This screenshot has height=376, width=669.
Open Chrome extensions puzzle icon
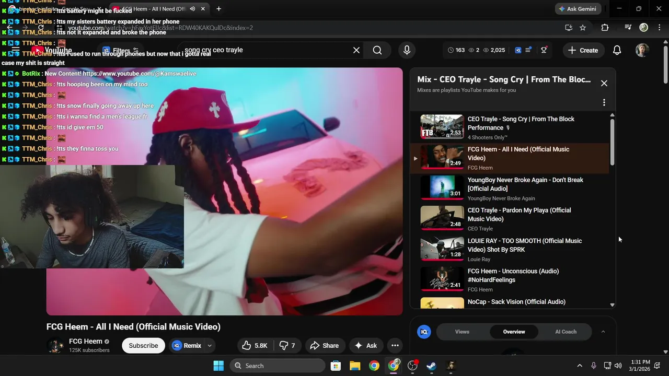(605, 28)
